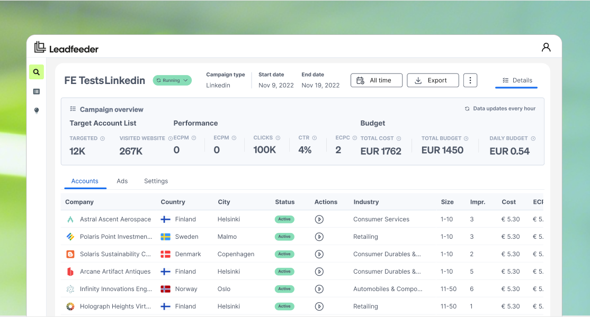The height and width of the screenshot is (317, 590).
Task: Click the Company column header
Action: click(79, 202)
